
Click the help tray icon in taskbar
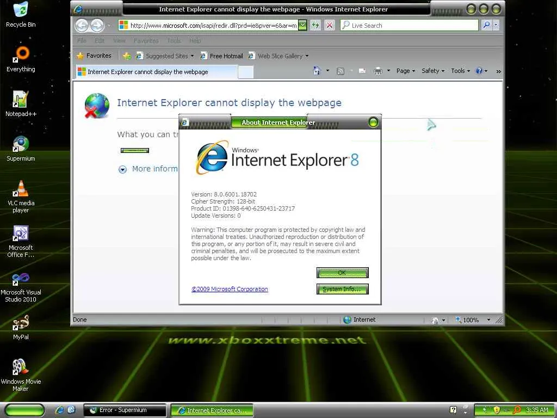click(453, 410)
